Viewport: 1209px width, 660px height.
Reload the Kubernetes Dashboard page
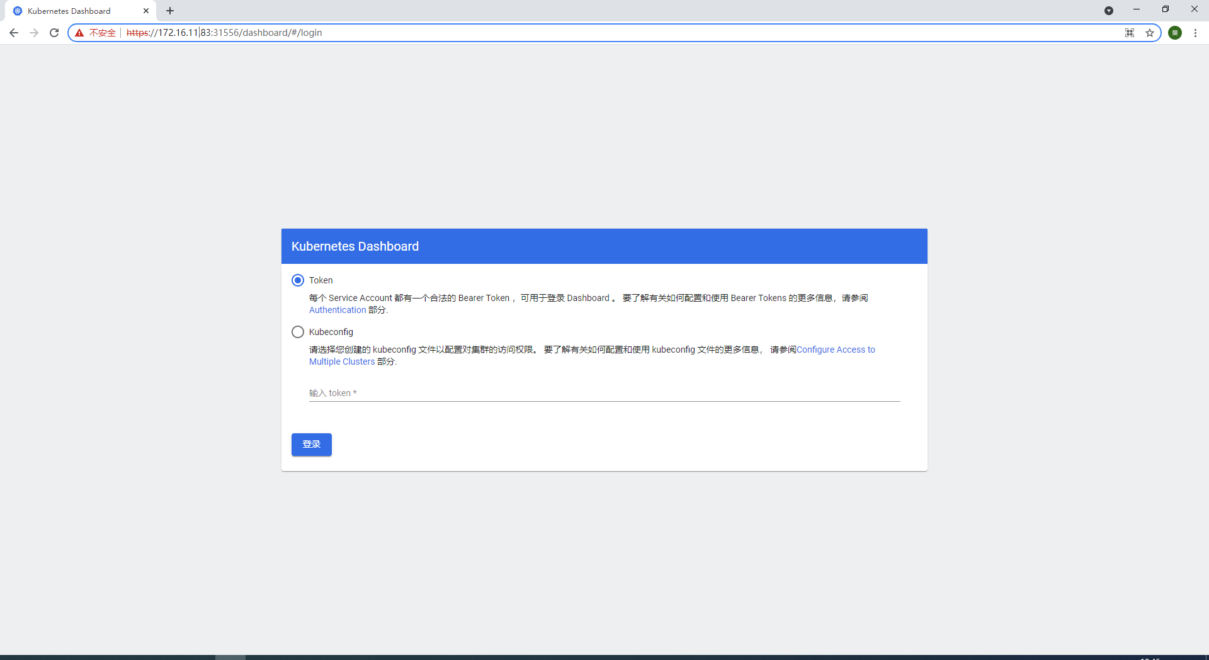point(54,33)
